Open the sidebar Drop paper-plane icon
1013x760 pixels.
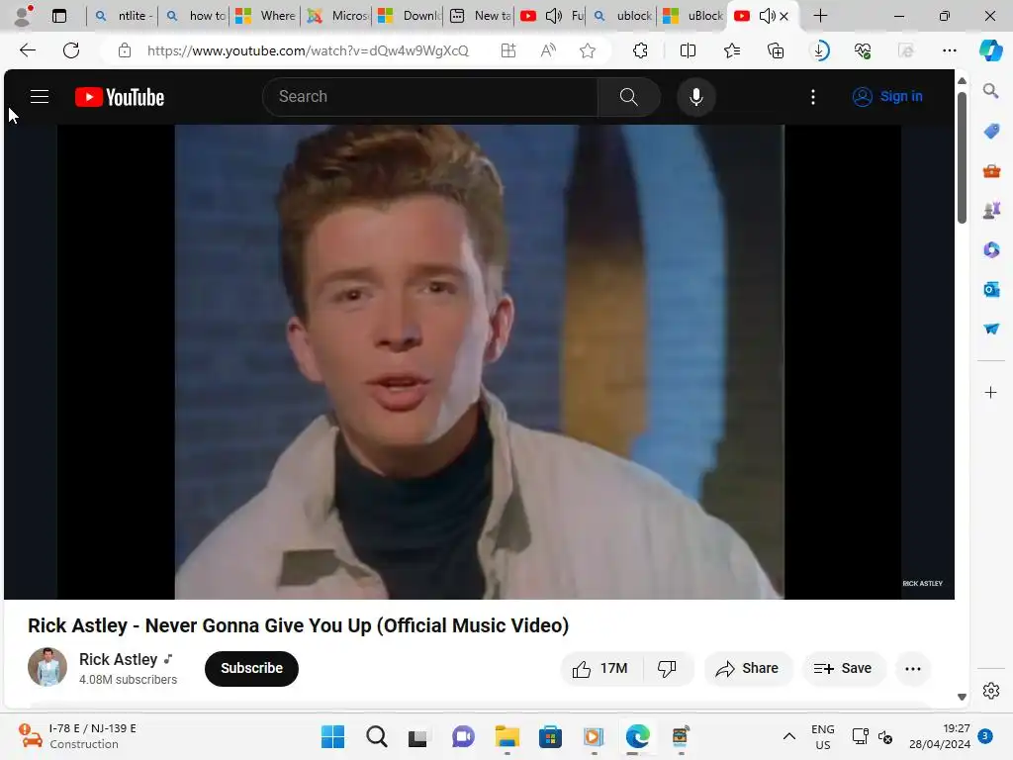tap(991, 329)
